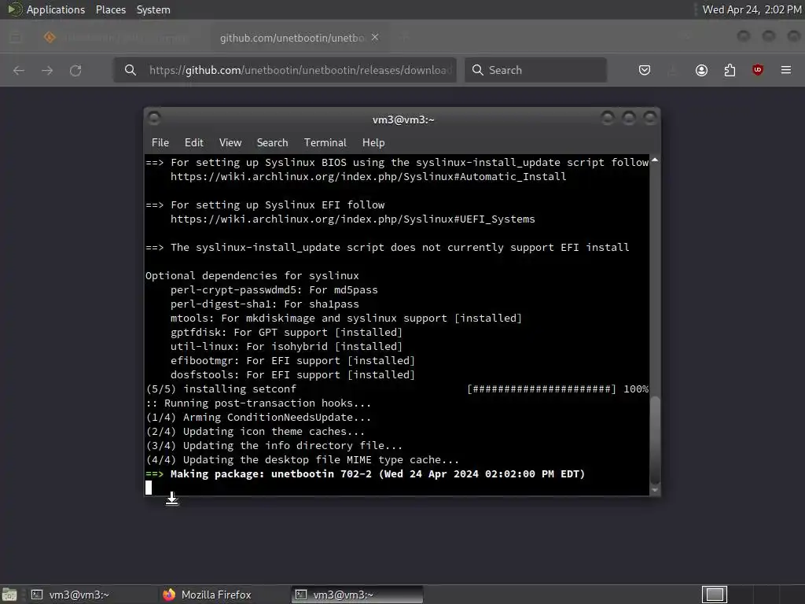
Task: Click 'Optional dependencies for syslinux' text
Action: [x=252, y=276]
